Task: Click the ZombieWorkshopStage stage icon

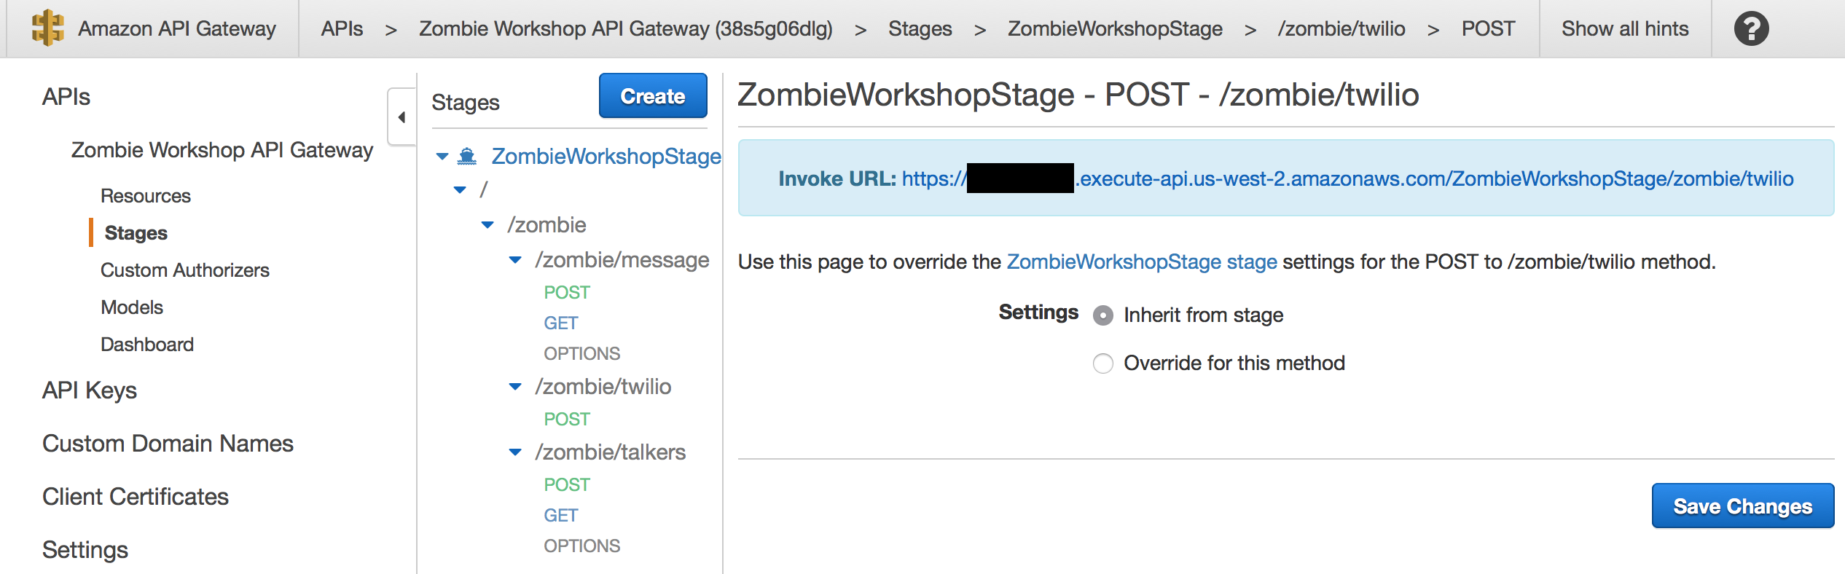Action: 467,157
